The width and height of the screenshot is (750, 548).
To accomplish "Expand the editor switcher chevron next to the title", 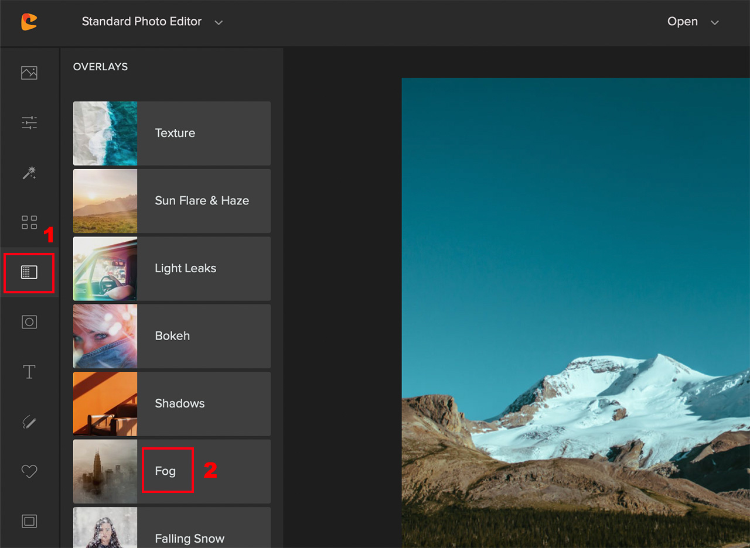I will click(219, 22).
